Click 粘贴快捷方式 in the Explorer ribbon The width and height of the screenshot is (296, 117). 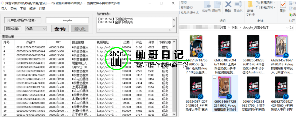189,13
